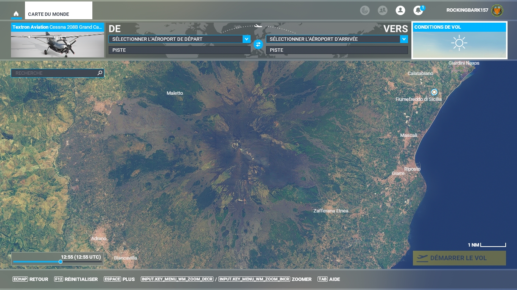The height and width of the screenshot is (290, 517).
Task: Swap departure and arrival airports
Action: [x=258, y=45]
